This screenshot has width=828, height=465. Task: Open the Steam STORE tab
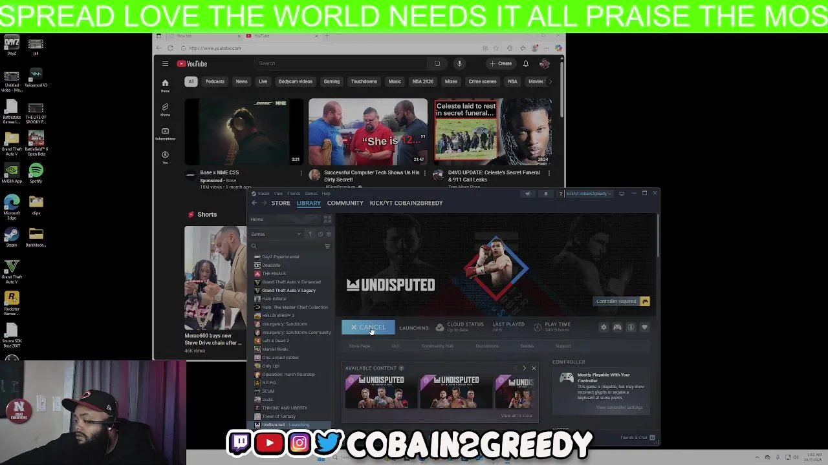[281, 203]
